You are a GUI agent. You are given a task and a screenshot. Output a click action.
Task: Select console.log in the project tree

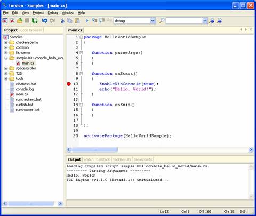tap(25, 89)
